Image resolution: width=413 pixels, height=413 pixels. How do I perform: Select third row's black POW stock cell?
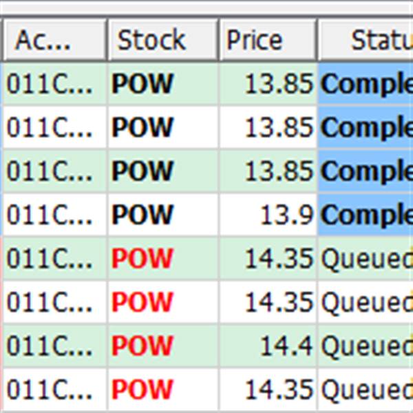click(162, 171)
